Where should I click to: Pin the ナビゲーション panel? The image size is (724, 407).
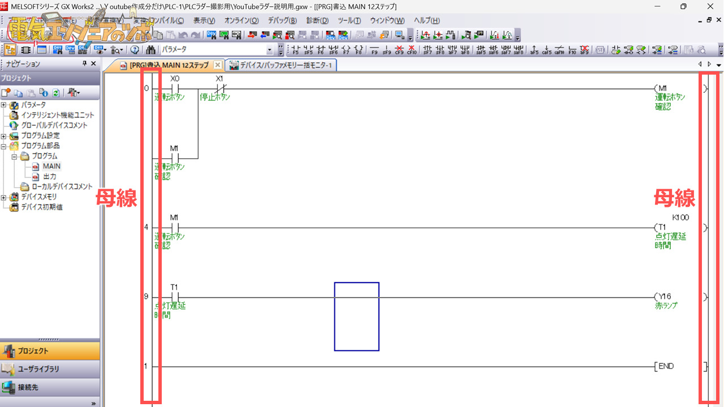click(85, 64)
